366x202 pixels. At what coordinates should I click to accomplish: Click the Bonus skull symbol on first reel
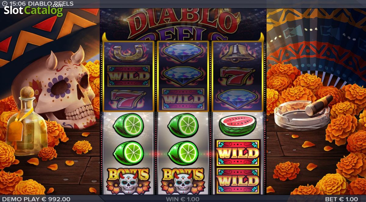(x=128, y=181)
